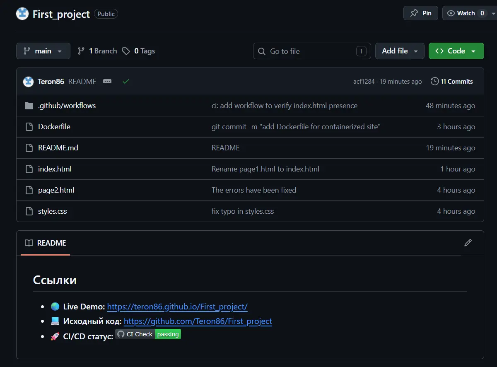Open commit 'add Dockerfile for containerized site'
The image size is (497, 367).
coord(296,127)
